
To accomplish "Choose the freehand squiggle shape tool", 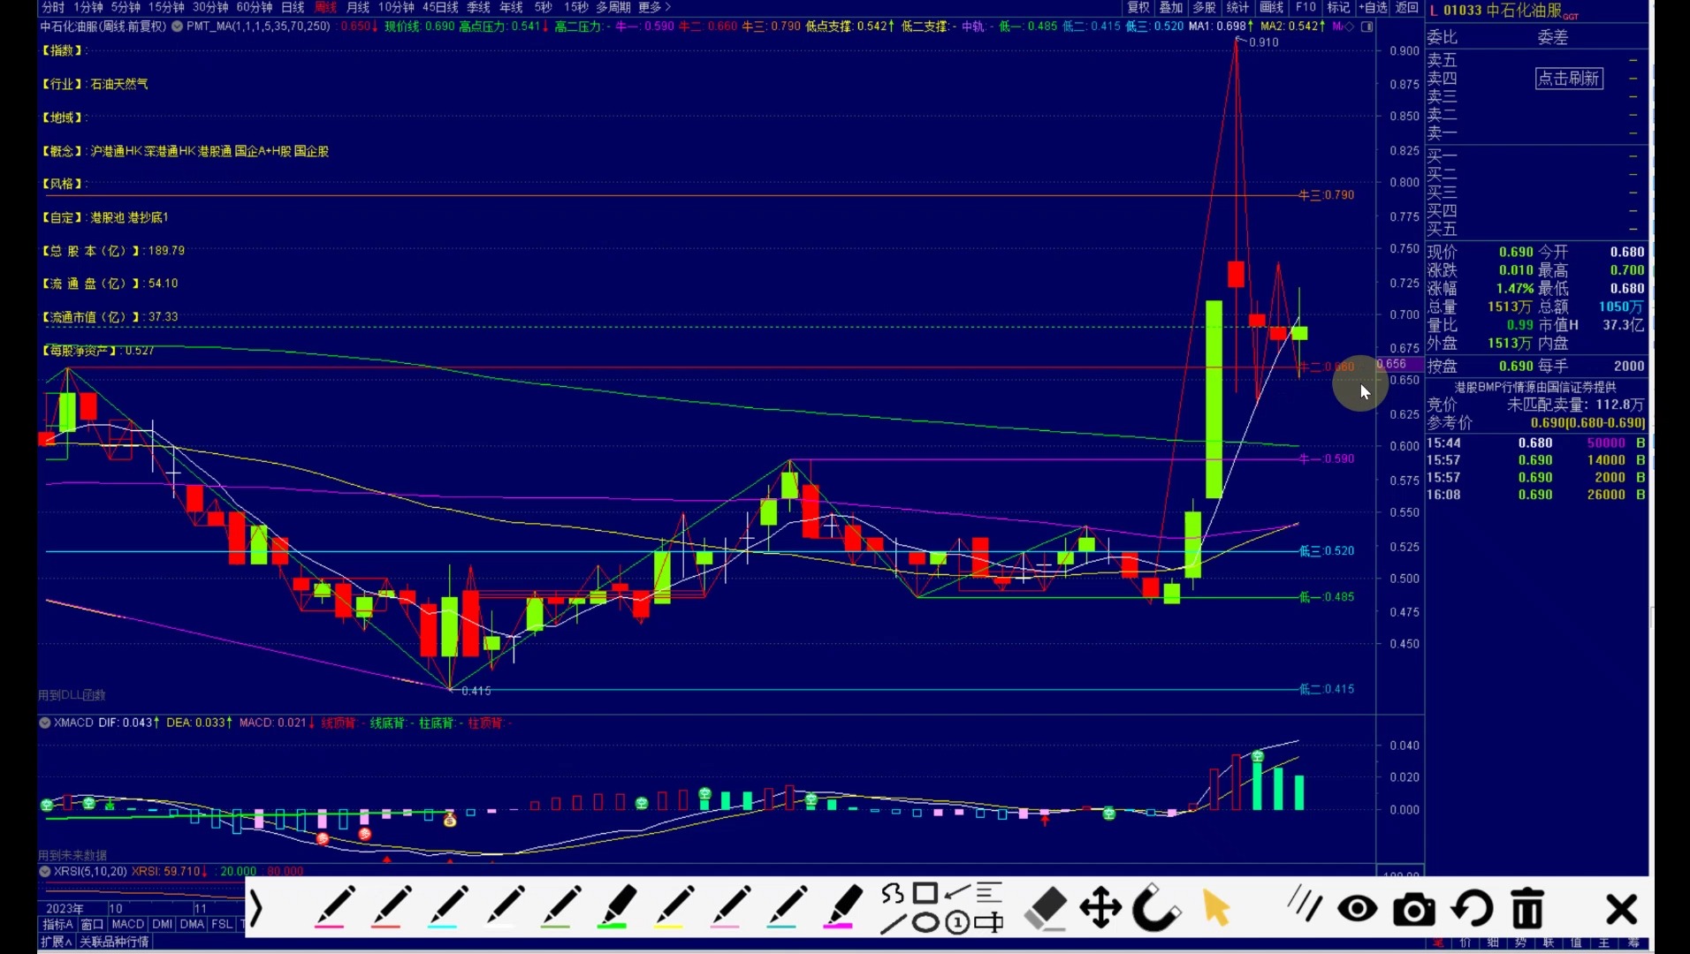I will pos(893,894).
